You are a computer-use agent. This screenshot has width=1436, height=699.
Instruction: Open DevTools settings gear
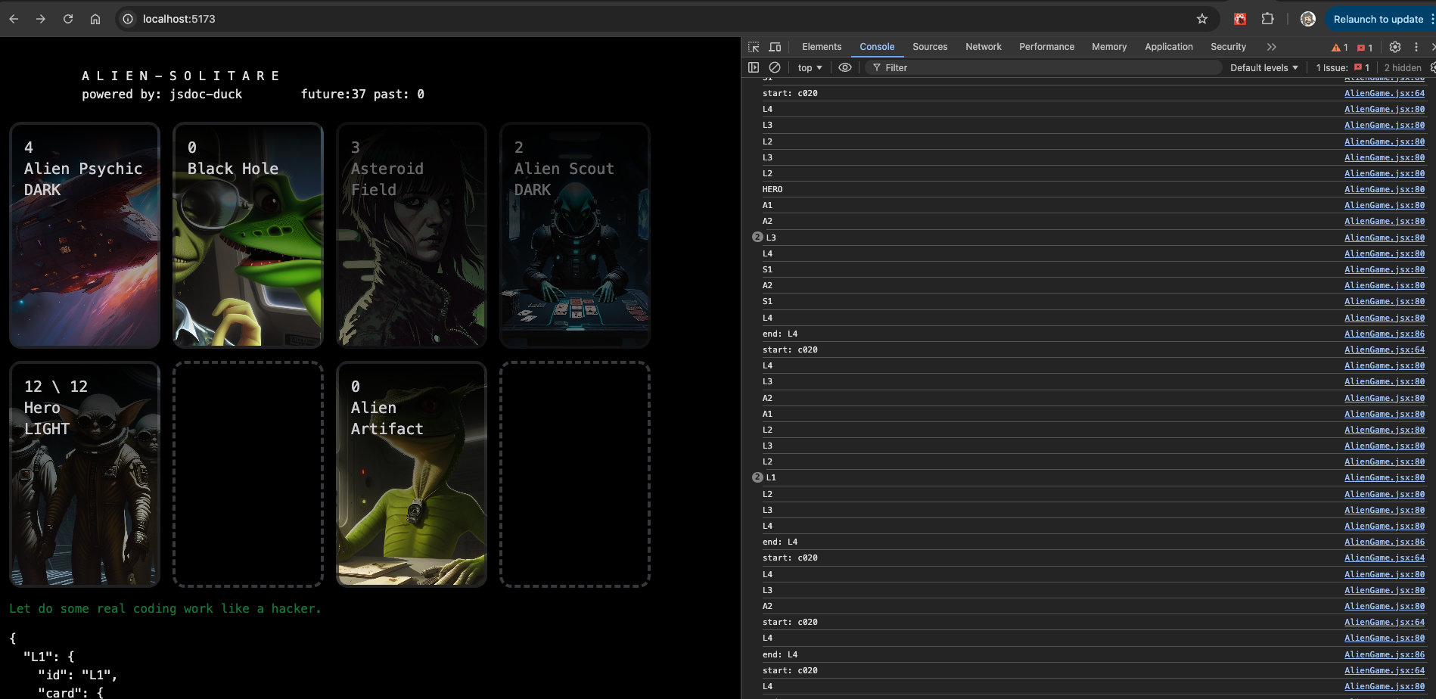tap(1395, 47)
